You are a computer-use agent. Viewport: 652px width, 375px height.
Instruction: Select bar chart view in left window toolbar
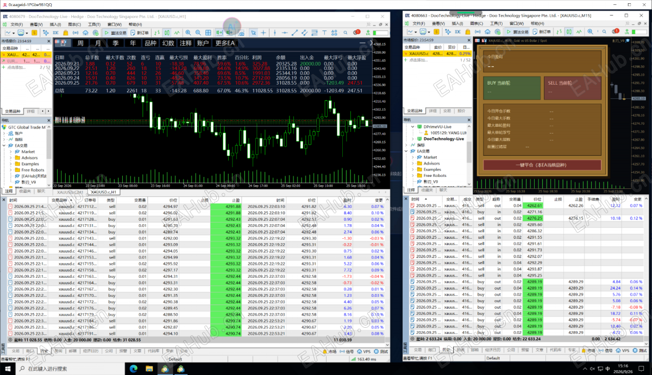pos(157,33)
